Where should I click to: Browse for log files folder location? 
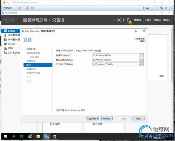pos(142,60)
